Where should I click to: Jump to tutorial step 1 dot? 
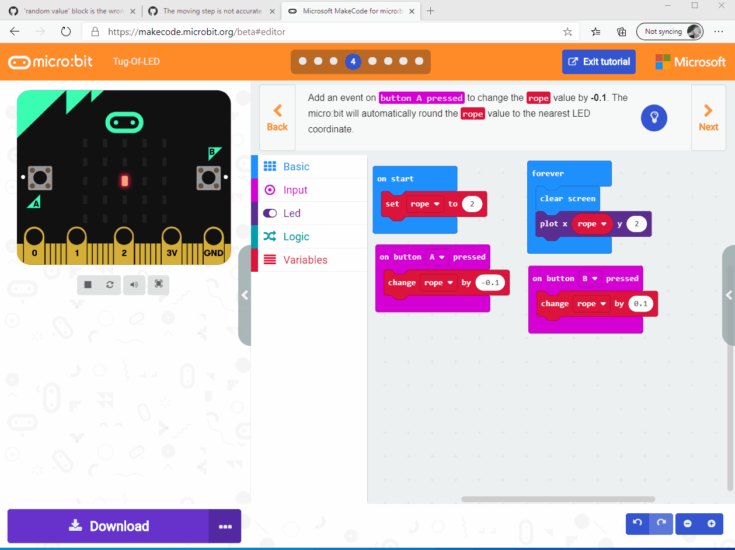point(302,61)
